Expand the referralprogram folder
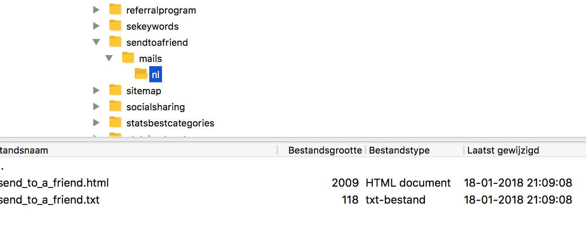The image size is (586, 235). [x=97, y=10]
